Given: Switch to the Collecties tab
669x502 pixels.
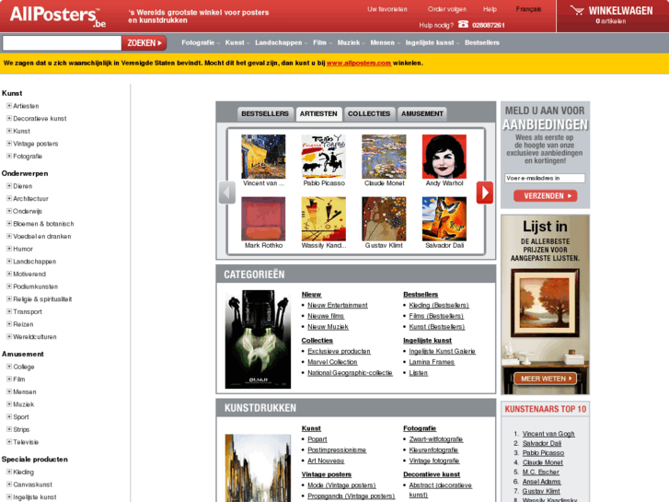Looking at the screenshot, I should tap(369, 113).
